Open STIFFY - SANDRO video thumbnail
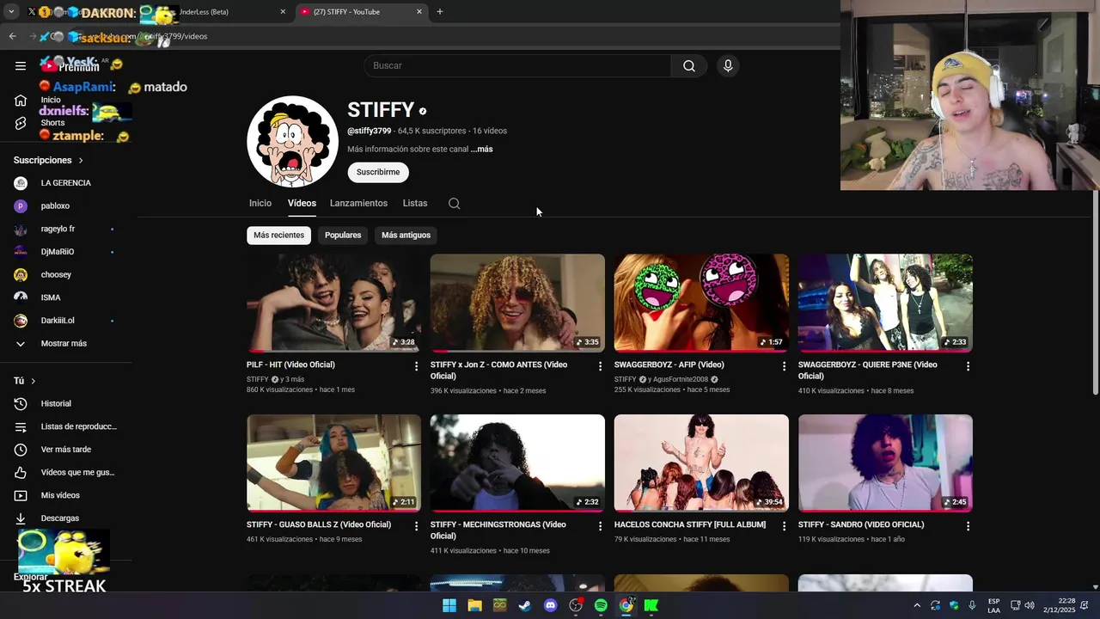This screenshot has height=619, width=1100. click(885, 463)
